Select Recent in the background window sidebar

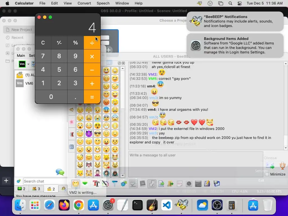15,37
